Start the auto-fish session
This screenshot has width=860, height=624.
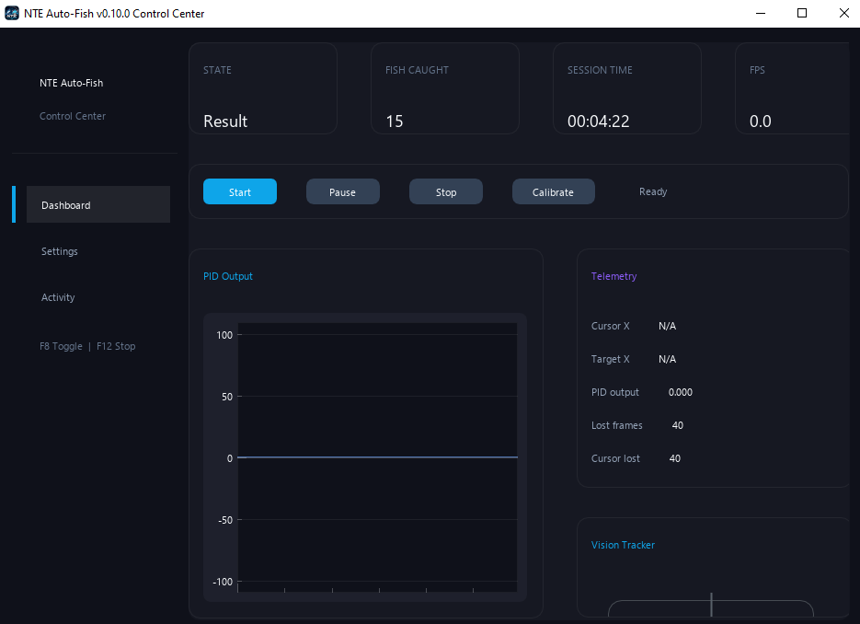click(240, 191)
